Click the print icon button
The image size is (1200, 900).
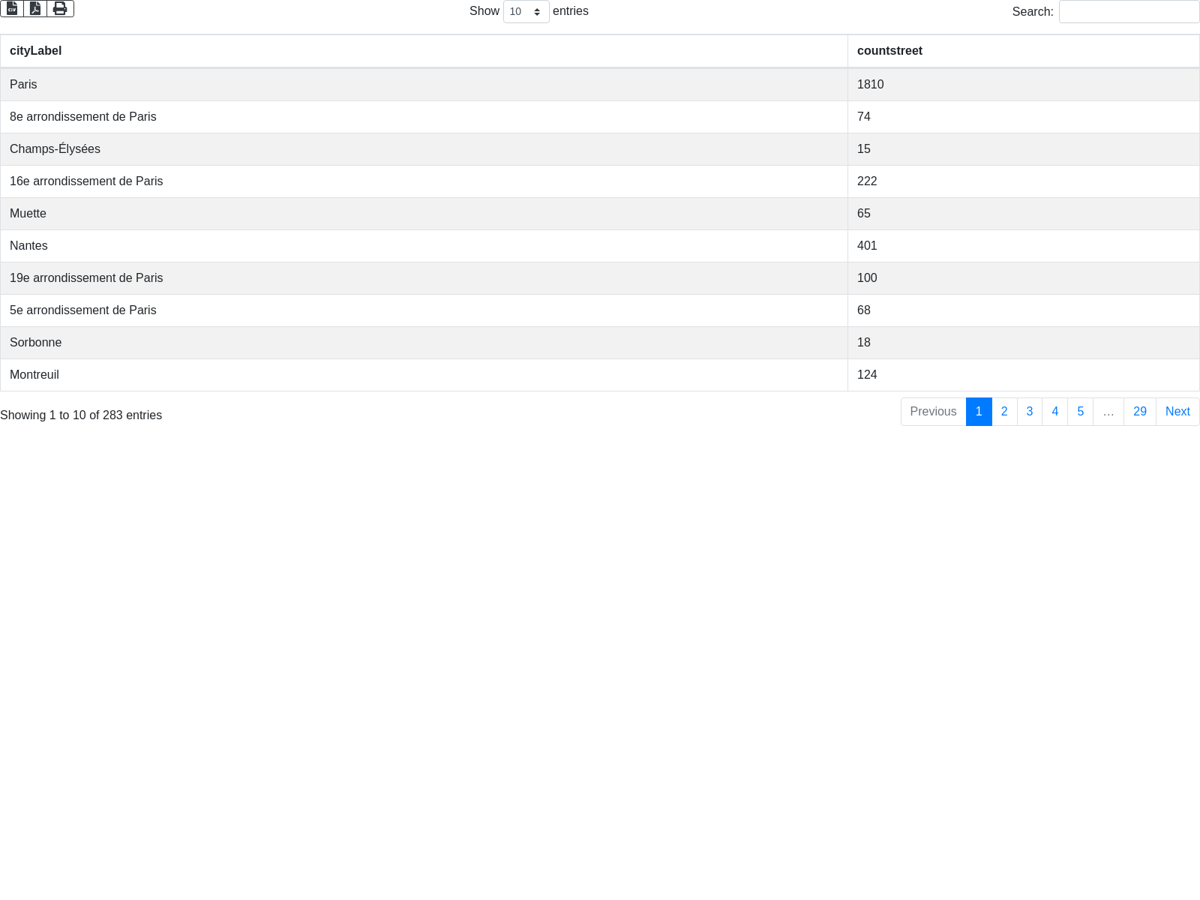point(60,8)
